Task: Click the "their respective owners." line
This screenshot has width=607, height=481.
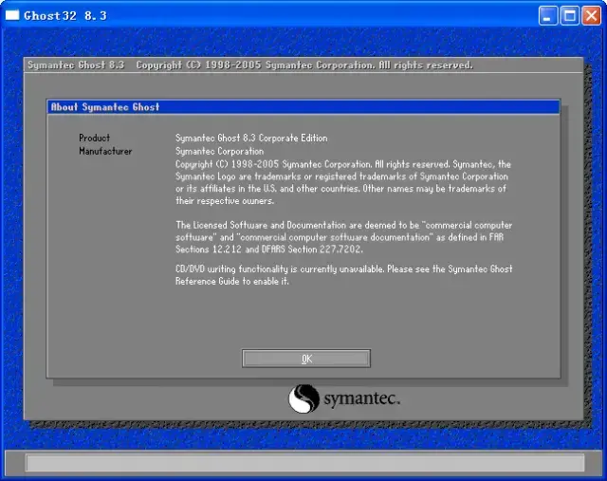Action: [x=225, y=200]
